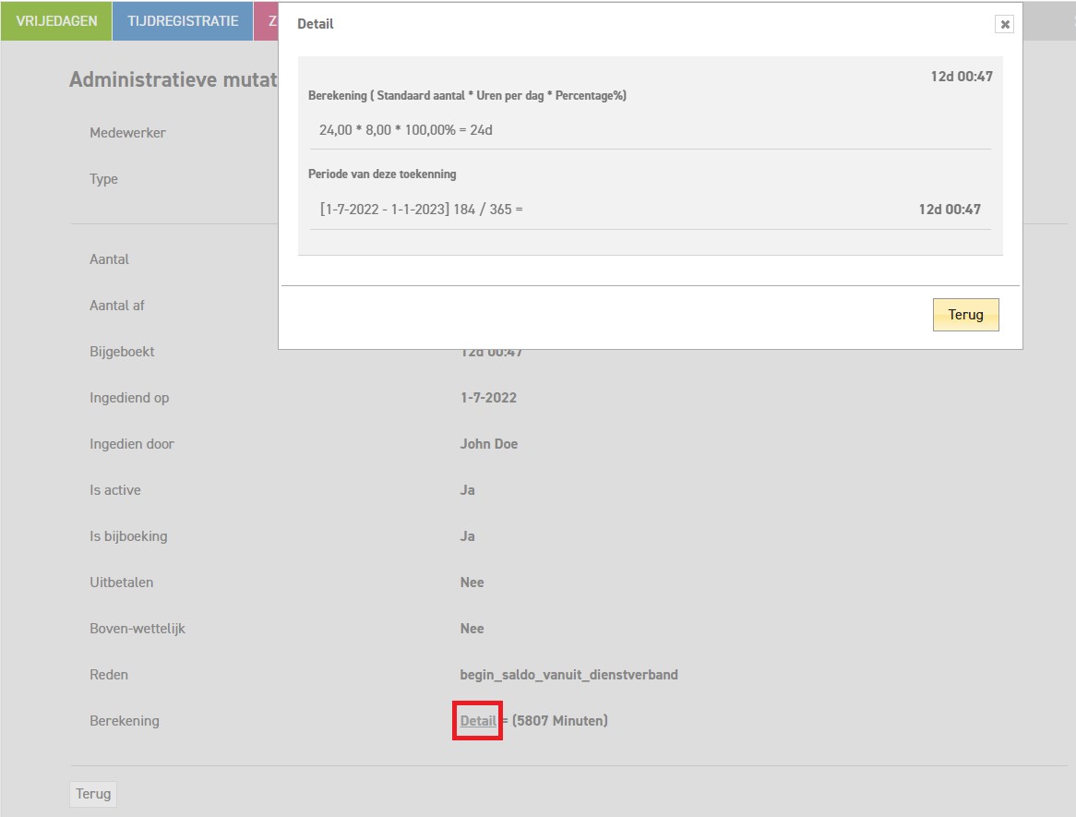Screen dimensions: 1076x817
Task: Click the Terug button below the form
Action: tap(93, 794)
